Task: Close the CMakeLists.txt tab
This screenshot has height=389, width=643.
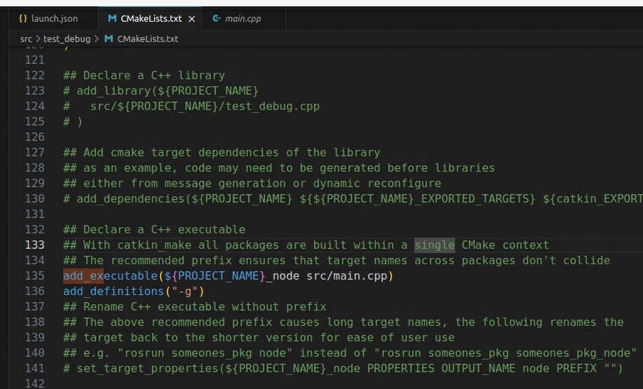Action: pyautogui.click(x=191, y=19)
